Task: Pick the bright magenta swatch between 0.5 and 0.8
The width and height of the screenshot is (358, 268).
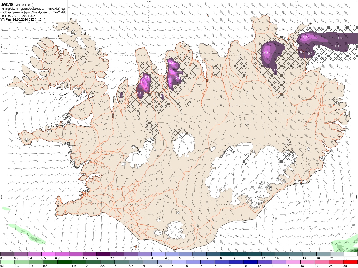Action: pos(48,254)
